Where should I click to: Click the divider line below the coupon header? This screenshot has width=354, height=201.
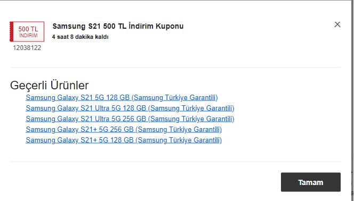click(175, 68)
